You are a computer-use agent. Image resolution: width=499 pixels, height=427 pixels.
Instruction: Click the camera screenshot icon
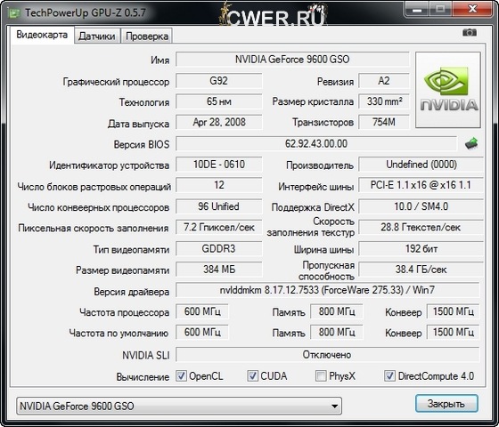tap(470, 32)
